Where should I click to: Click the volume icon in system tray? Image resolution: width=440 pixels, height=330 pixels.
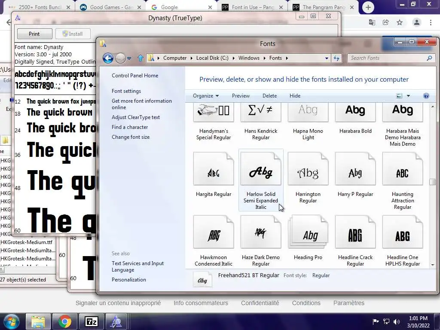pos(396,321)
